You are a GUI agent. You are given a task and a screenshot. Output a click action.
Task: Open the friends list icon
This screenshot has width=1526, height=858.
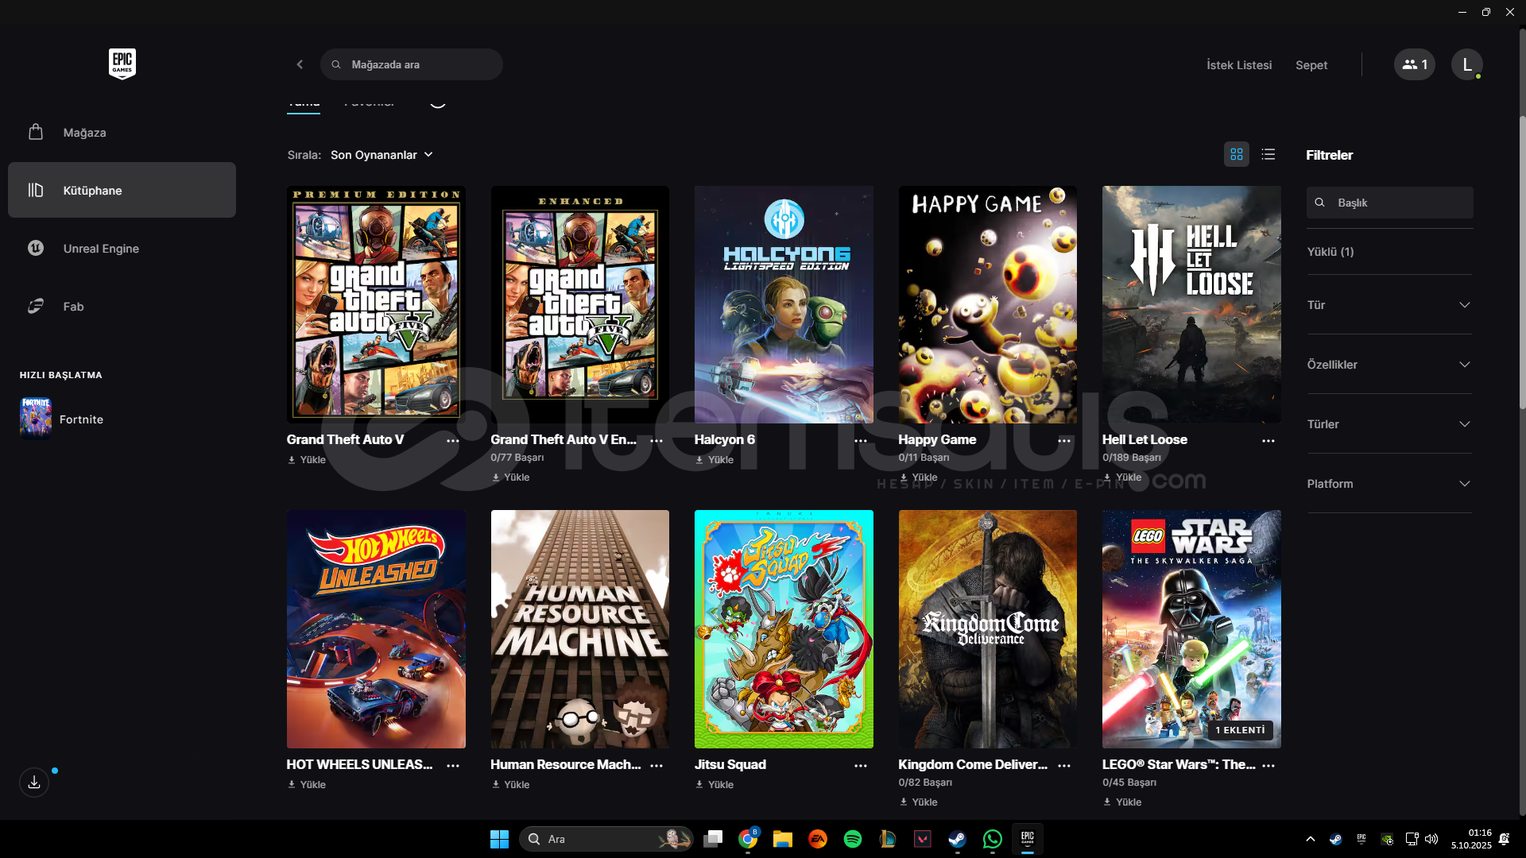(1414, 64)
